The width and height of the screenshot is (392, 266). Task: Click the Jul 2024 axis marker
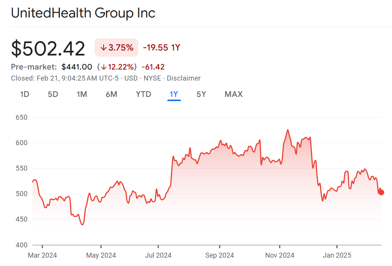coord(158,255)
